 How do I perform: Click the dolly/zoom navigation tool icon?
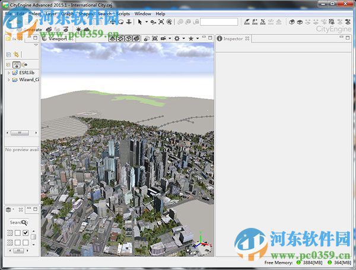coord(129,22)
